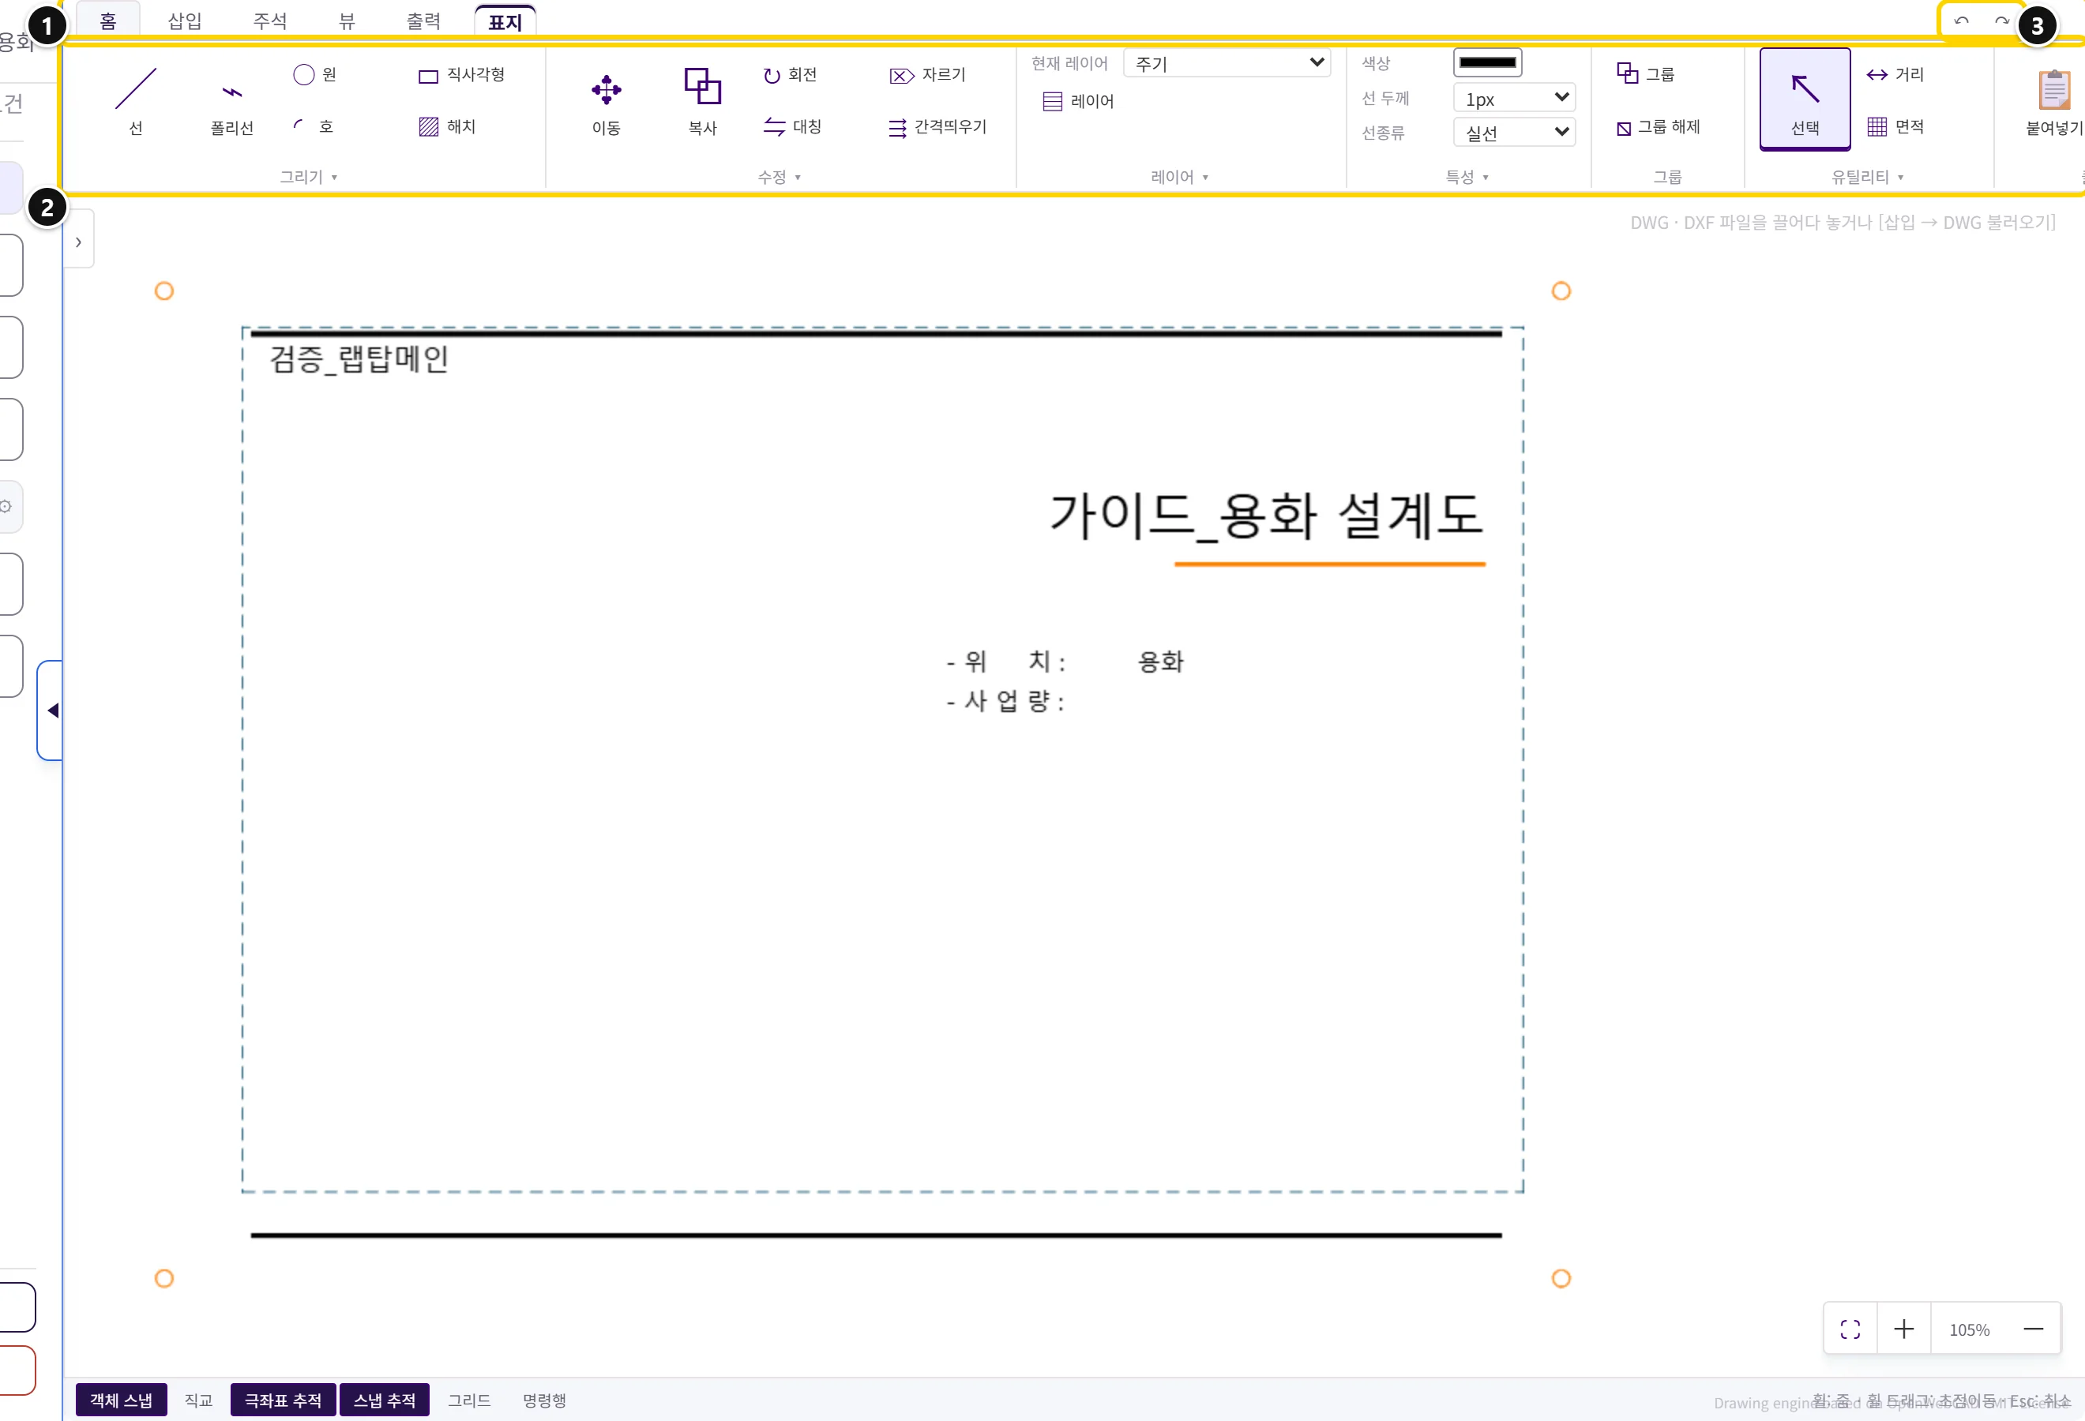This screenshot has height=1421, width=2085.
Task: Use the 복사 copy tool
Action: point(702,100)
